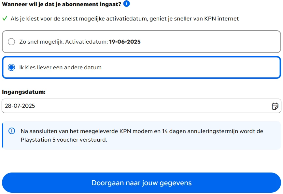Click the word "Activatiedatum:" in first option
This screenshot has height=194, width=283.
86,42
